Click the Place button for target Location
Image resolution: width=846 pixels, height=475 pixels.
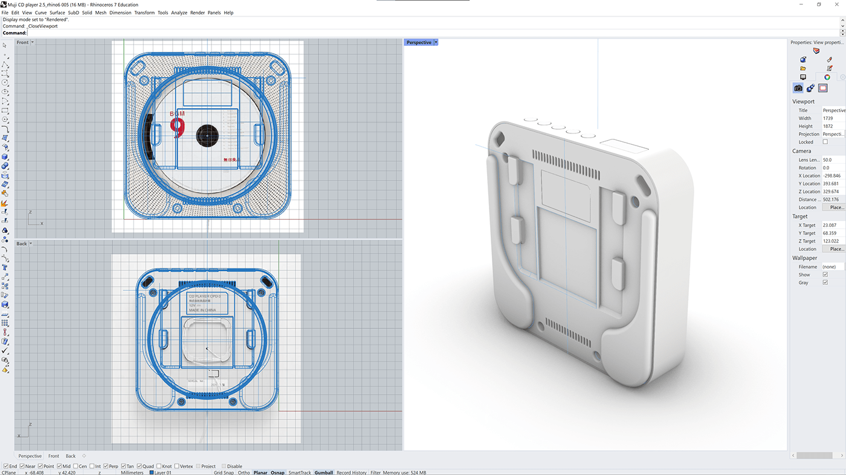(834, 248)
